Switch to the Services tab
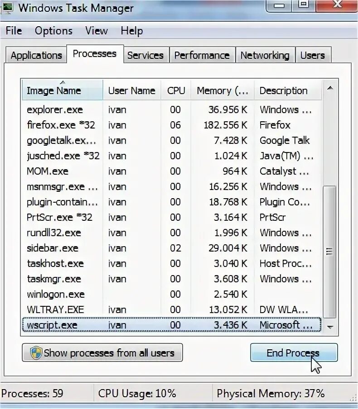The width and height of the screenshot is (358, 409). point(145,55)
